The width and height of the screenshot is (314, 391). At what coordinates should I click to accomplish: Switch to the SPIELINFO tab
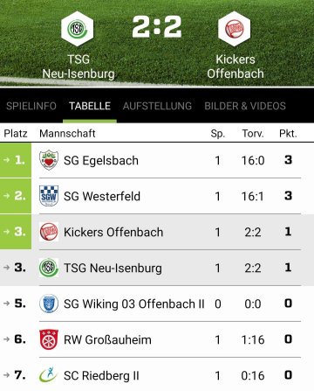[31, 106]
